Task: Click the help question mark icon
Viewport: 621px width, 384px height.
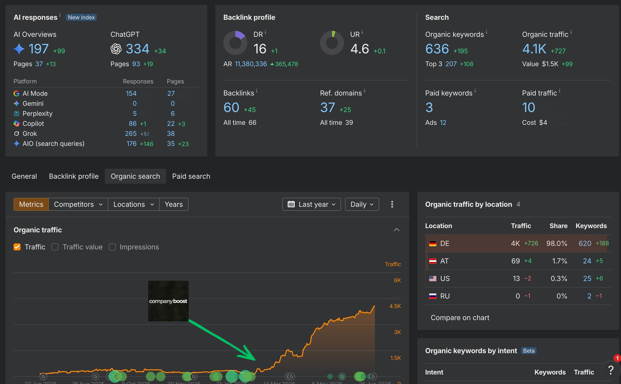Action: (x=611, y=370)
